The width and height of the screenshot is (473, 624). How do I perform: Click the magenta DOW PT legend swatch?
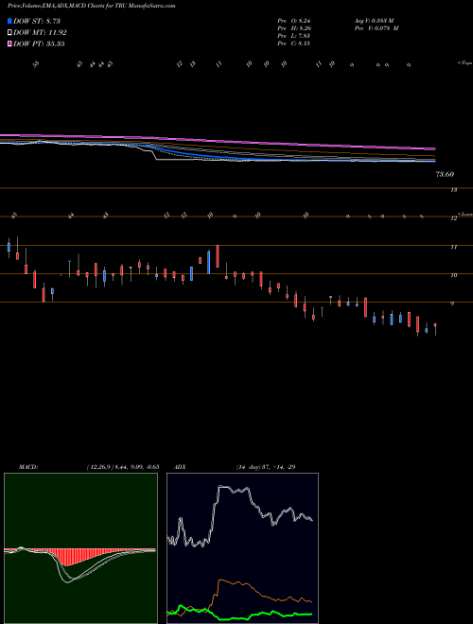(9, 43)
